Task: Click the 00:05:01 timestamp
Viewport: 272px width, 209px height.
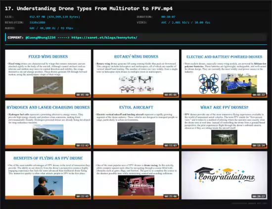Action: tap(171, 95)
